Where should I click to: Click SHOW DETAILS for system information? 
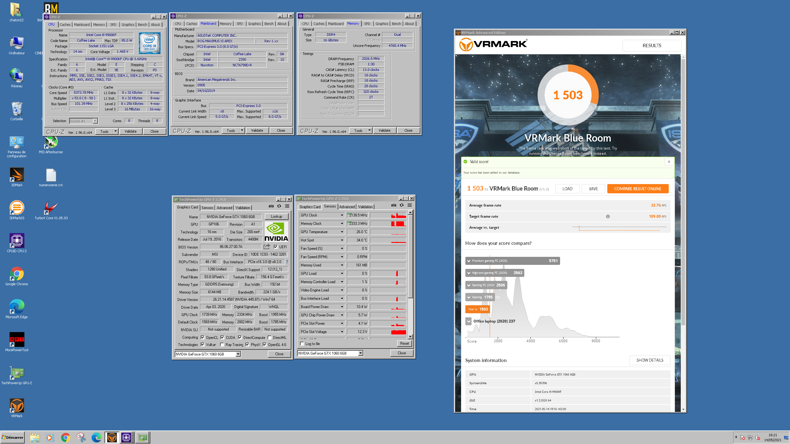point(650,360)
